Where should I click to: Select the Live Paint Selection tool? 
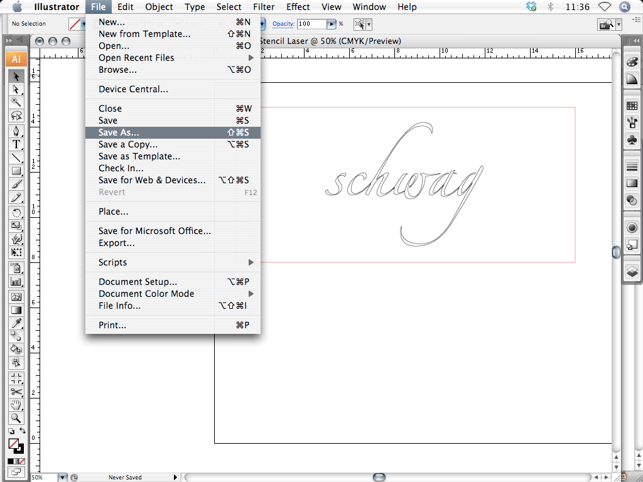coord(16,362)
